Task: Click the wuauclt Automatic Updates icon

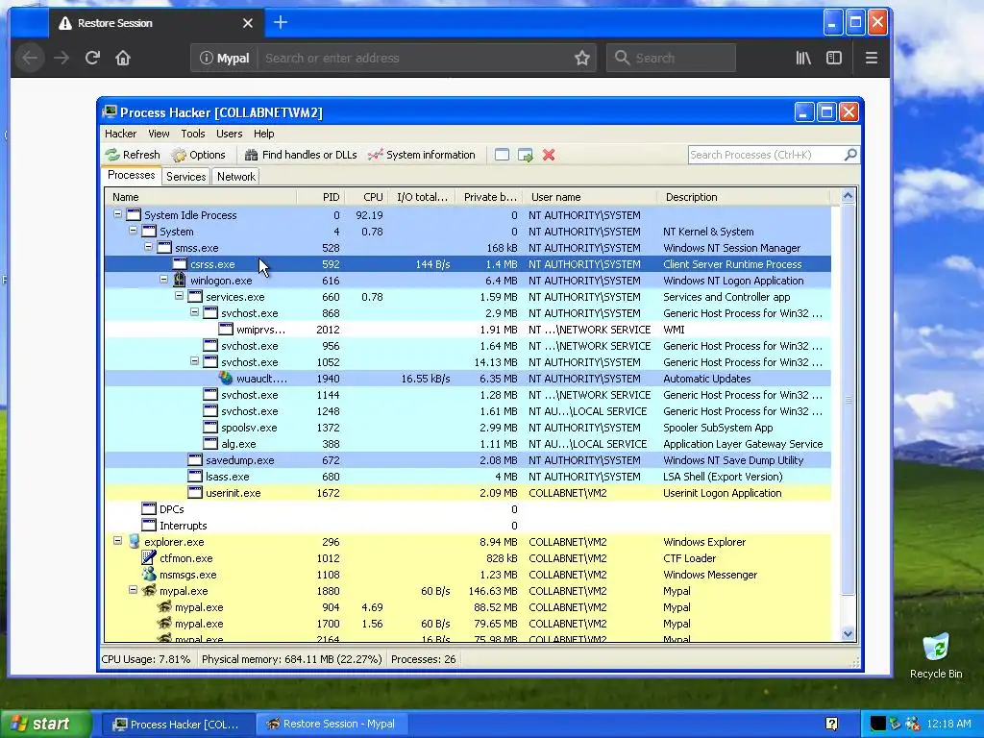Action: (225, 378)
